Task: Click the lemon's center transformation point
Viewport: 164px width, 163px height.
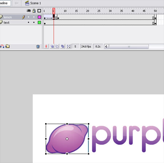Action: [67, 139]
